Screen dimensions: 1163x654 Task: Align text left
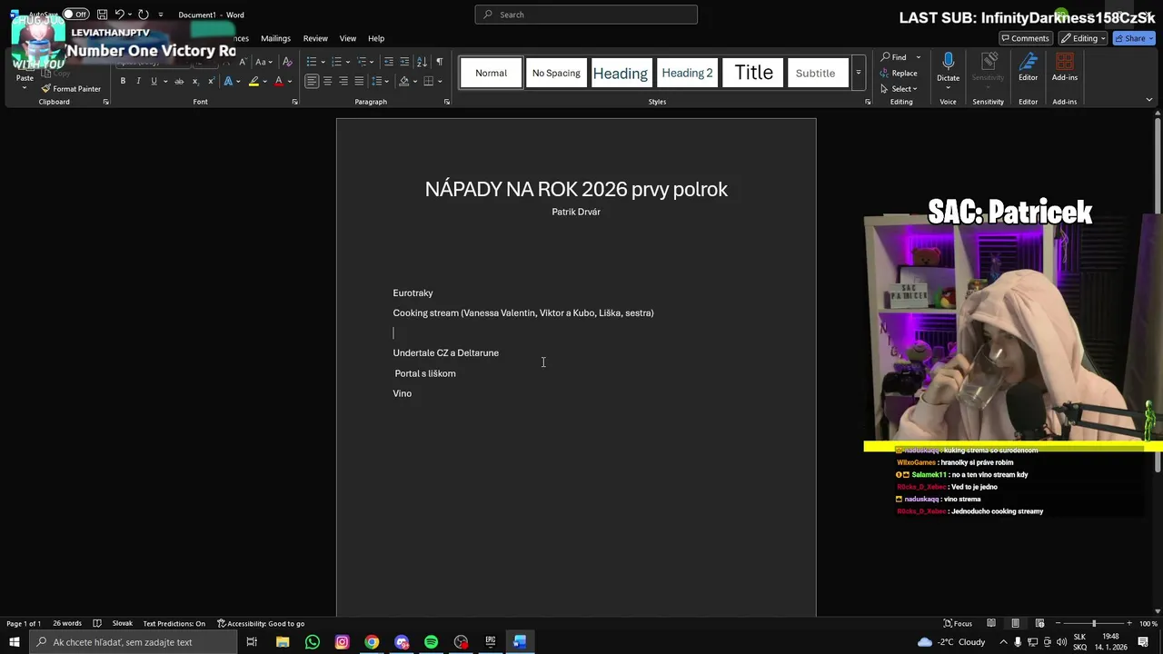(312, 82)
